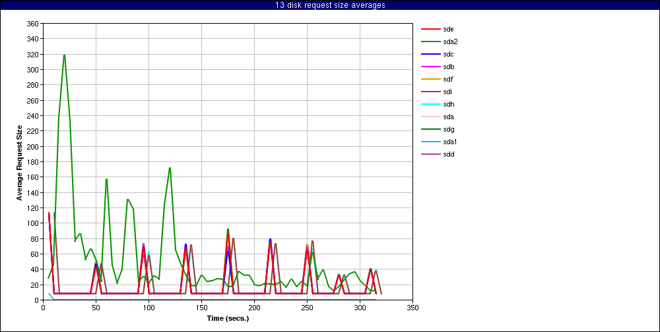660x332 pixels.
Task: Click the purple sdd legend color line
Action: point(430,154)
